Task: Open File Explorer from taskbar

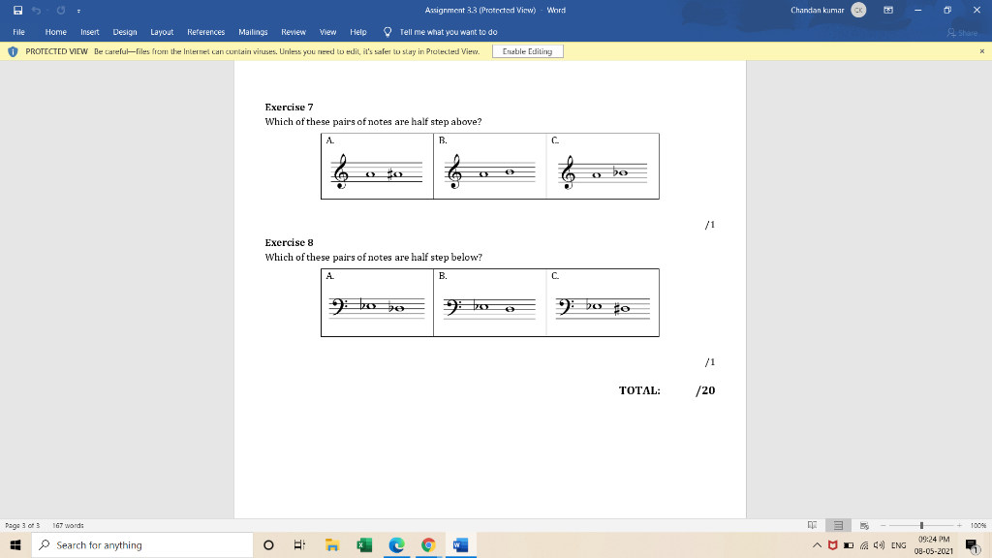Action: 331,544
